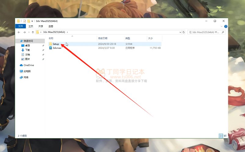Expand the address bar history dropdown
The image size is (245, 152).
[x=180, y=32]
